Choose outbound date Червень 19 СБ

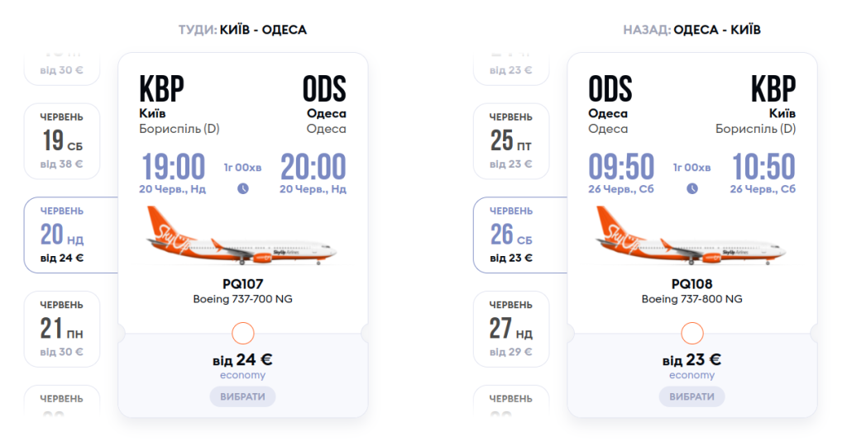tap(62, 141)
